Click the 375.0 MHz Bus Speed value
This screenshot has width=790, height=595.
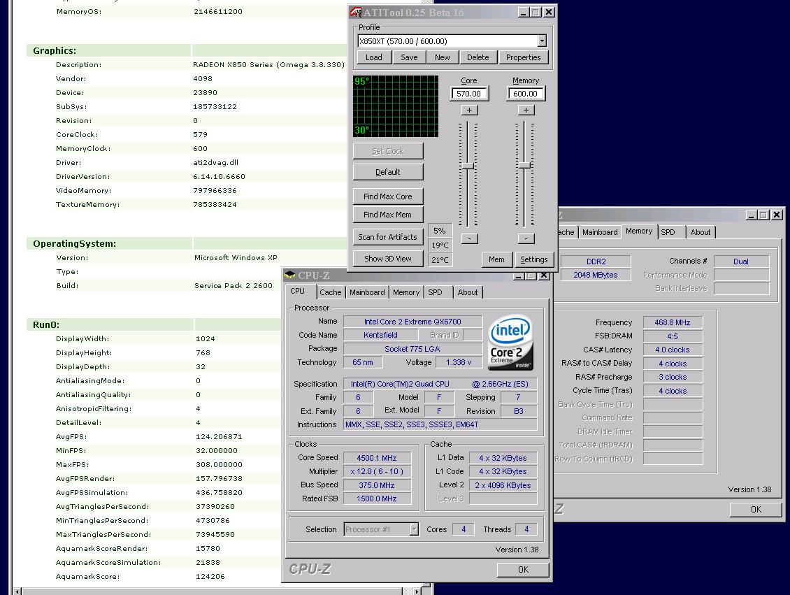pos(377,485)
